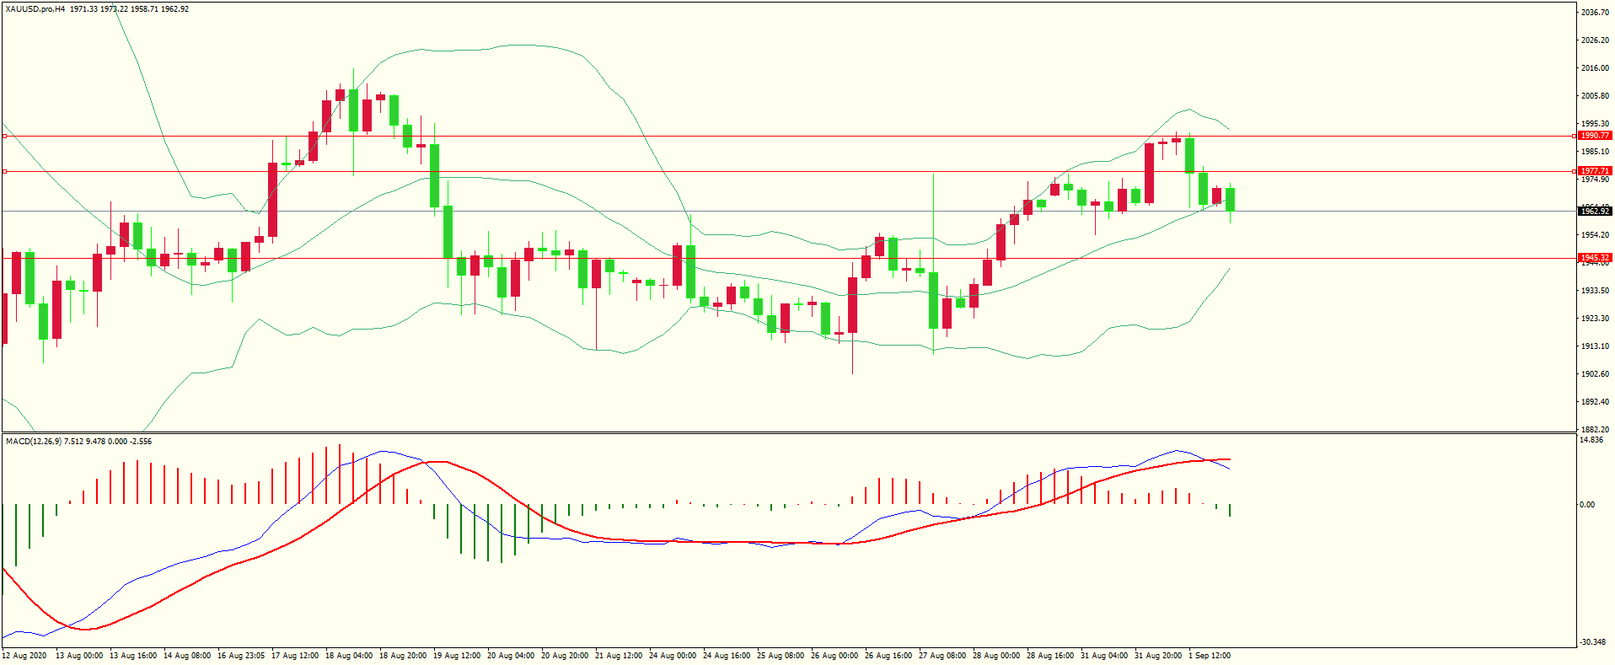The height and width of the screenshot is (665, 1615).
Task: Click the 31 Aug 04:00 time label
Action: coord(1104,656)
